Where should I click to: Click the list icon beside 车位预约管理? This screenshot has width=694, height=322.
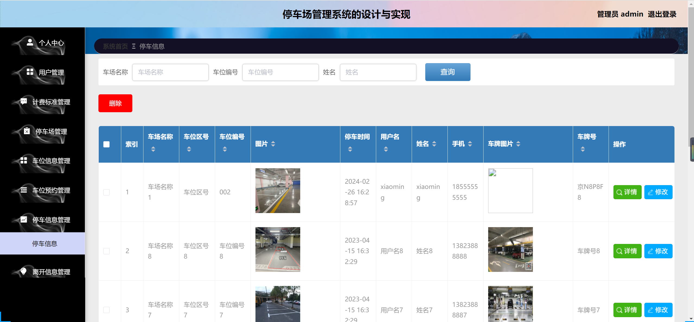[24, 190]
